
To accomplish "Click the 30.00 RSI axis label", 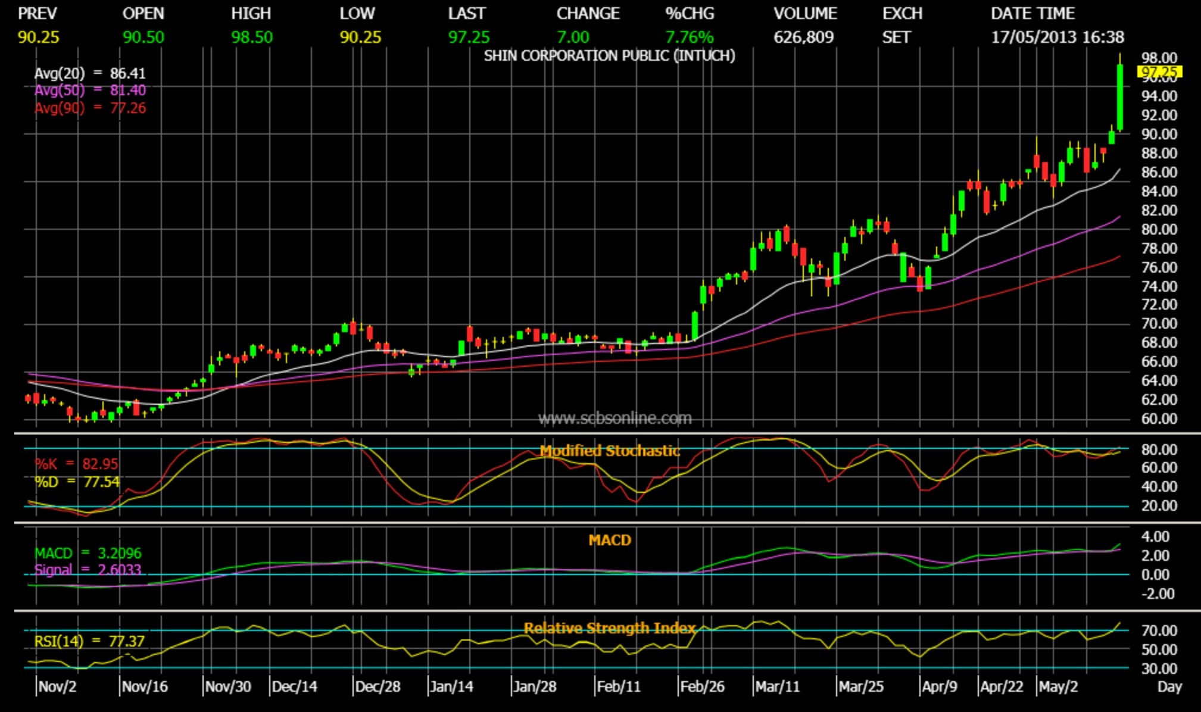I will click(x=1159, y=669).
